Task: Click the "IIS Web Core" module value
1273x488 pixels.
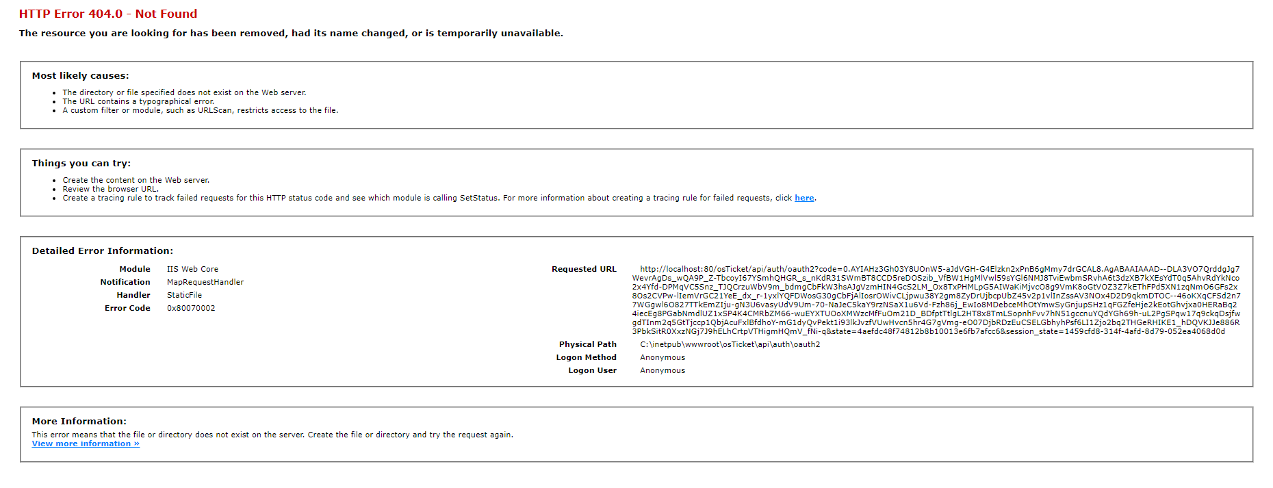Action: click(192, 270)
